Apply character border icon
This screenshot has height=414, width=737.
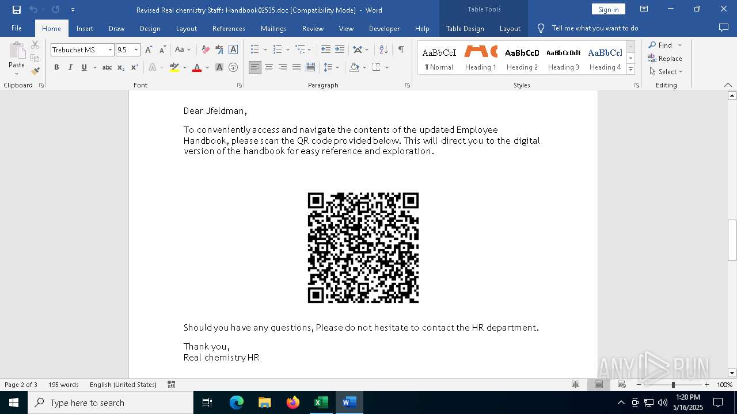coord(233,50)
